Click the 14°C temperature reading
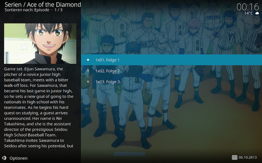262x163 pixels. click(x=249, y=13)
